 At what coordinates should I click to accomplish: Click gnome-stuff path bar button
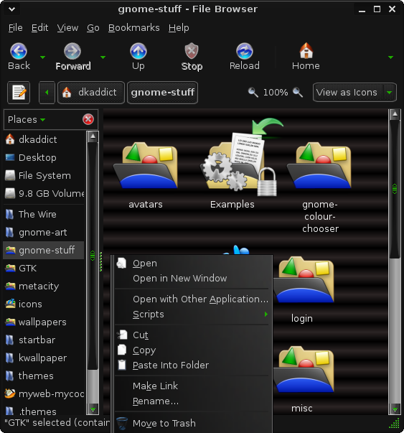tap(163, 93)
